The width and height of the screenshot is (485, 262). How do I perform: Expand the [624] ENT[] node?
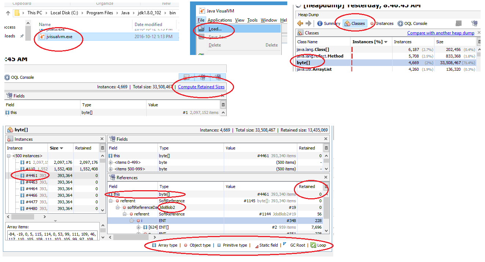[139, 227]
